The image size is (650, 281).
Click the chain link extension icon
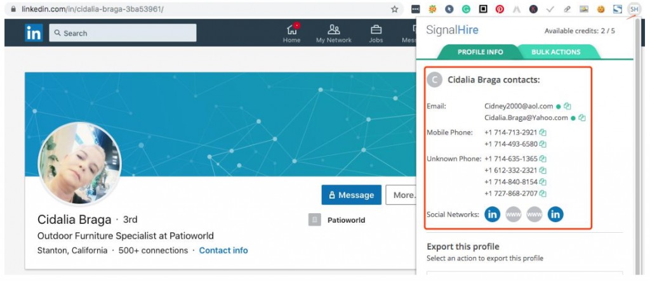click(x=567, y=9)
